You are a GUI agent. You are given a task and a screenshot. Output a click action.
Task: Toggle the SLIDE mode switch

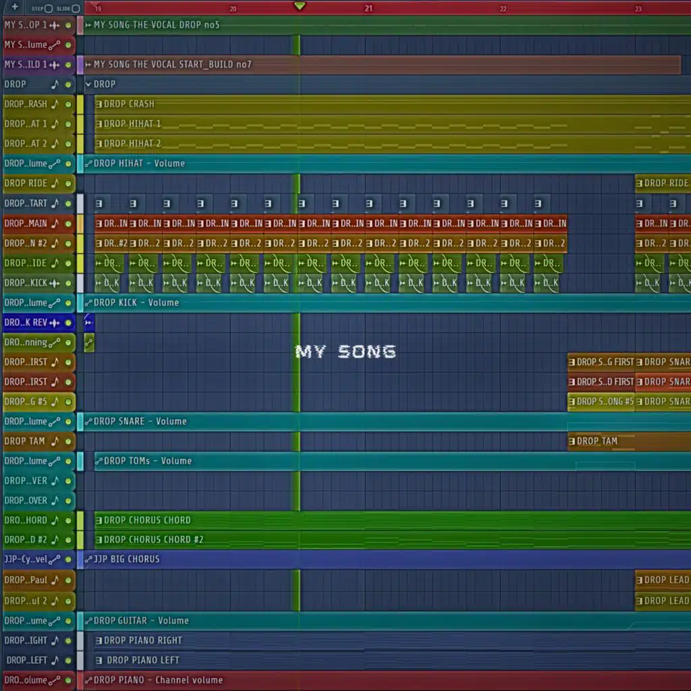(76, 8)
